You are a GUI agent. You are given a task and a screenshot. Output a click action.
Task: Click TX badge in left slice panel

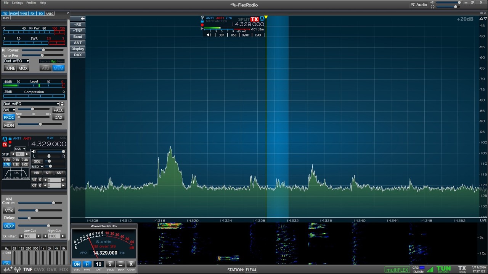pyautogui.click(x=5, y=145)
